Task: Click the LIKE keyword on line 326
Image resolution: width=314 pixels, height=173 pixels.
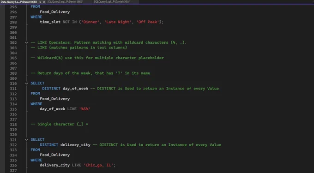Action: [77, 165]
